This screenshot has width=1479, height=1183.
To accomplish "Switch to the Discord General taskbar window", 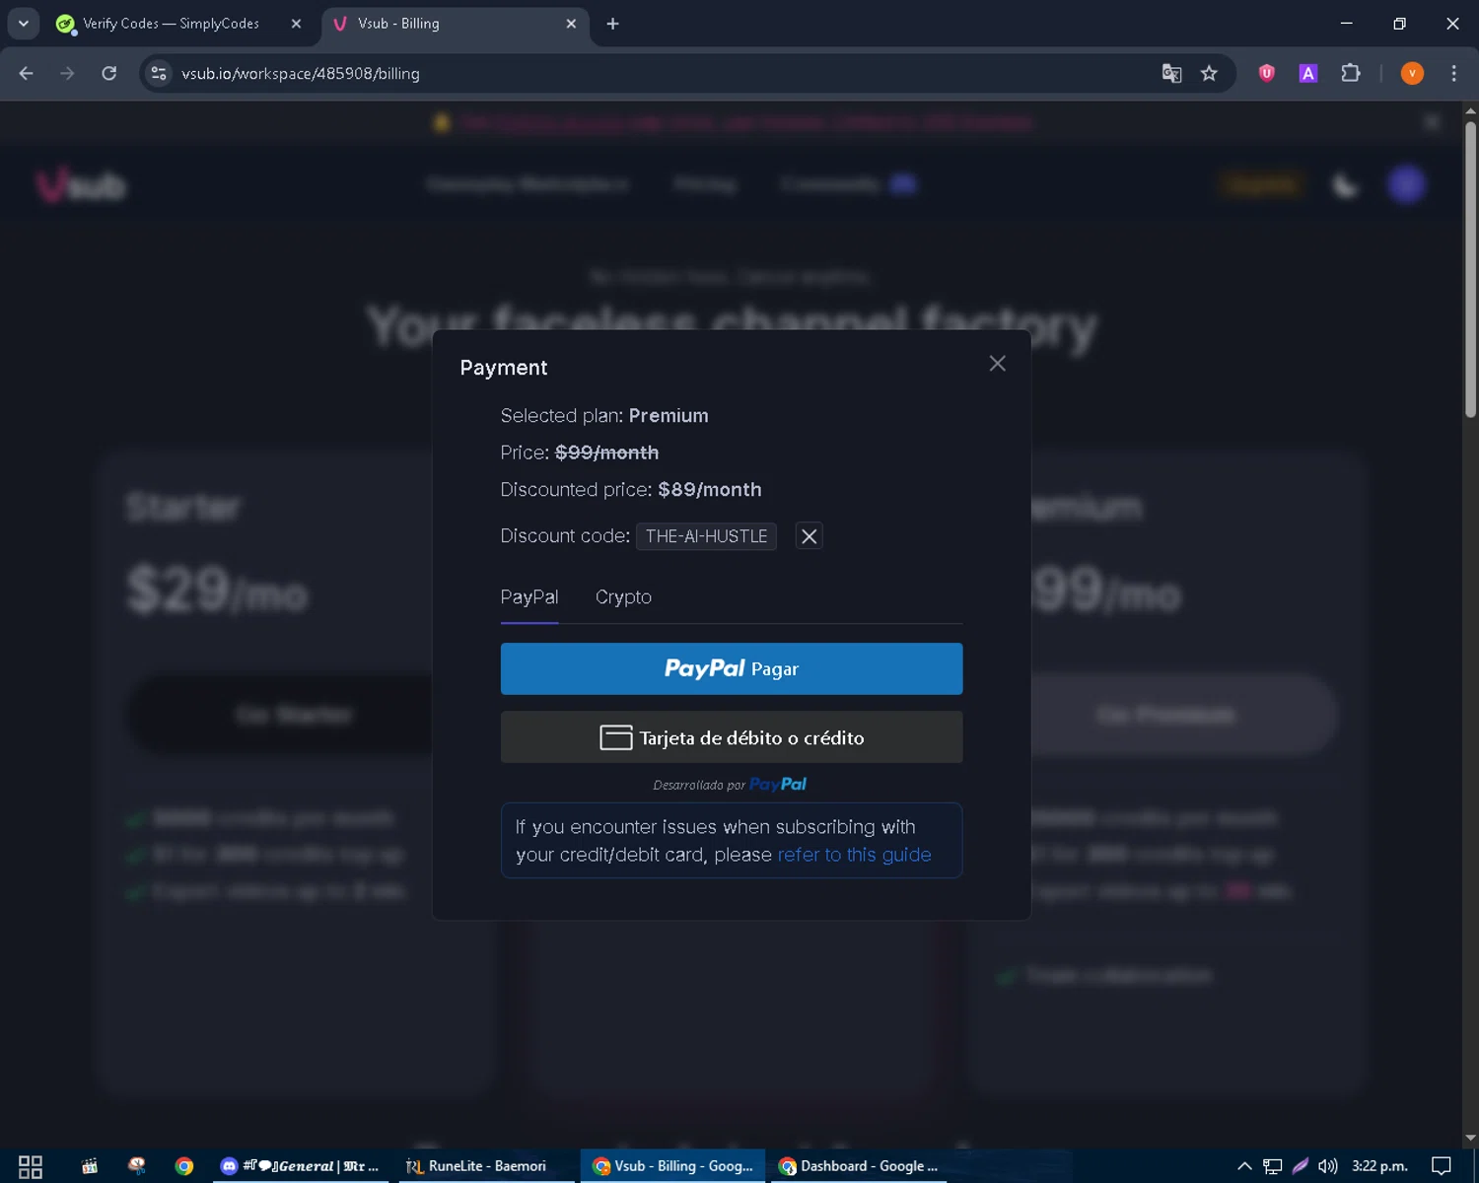I will point(301,1166).
